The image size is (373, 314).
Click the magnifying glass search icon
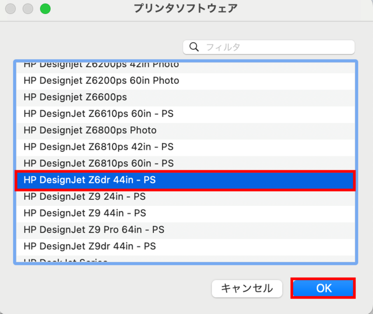pos(195,47)
